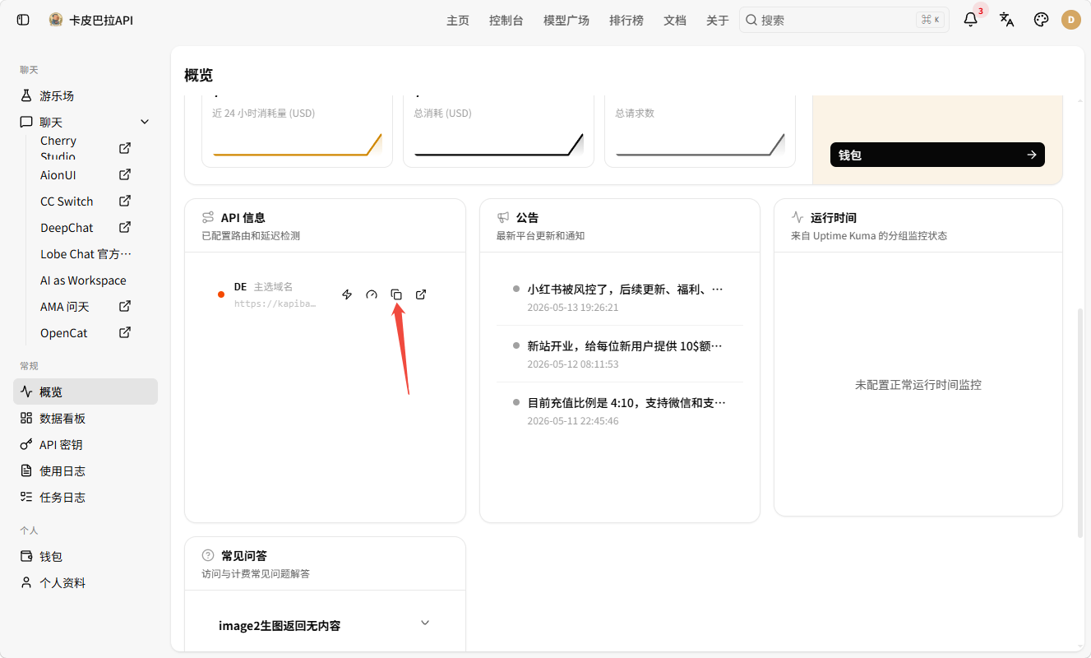Screen dimensions: 1091x658
Task: Open Cherry Studio chat link
Action: click(x=86, y=148)
